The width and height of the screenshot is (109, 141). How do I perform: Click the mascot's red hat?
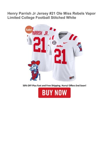[x=34, y=63]
